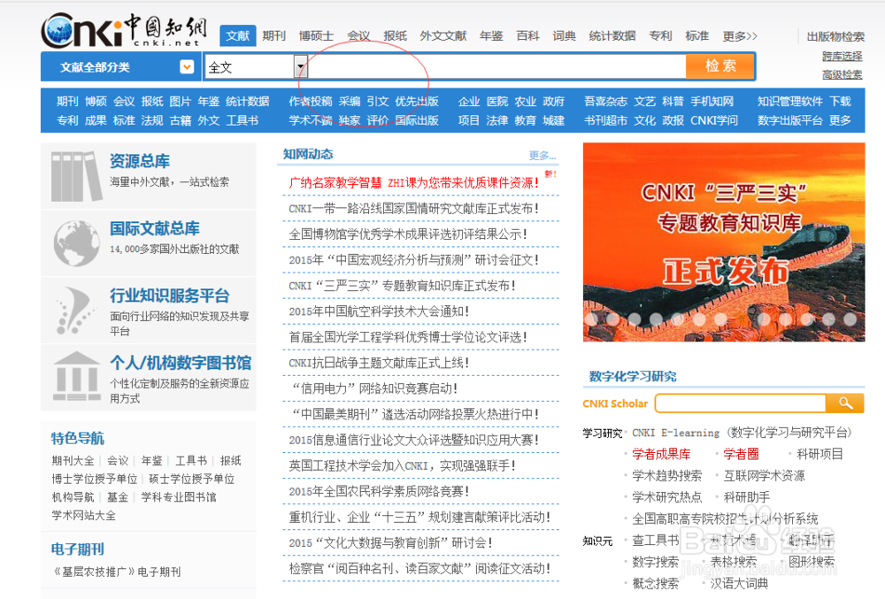Click the 跨库选择 link
Screen dimensions: 885x599
pyautogui.click(x=843, y=57)
